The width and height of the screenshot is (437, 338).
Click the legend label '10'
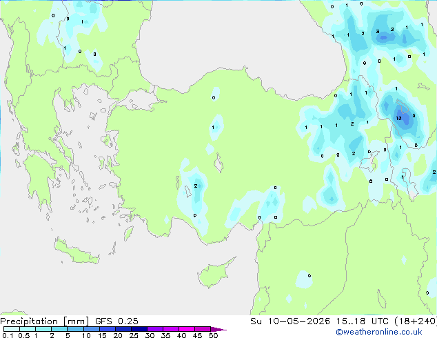[x=86, y=335]
